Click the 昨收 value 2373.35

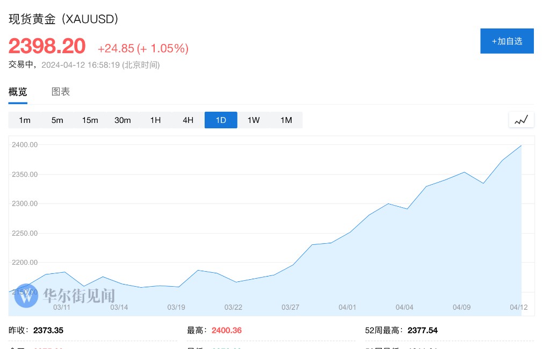48,330
